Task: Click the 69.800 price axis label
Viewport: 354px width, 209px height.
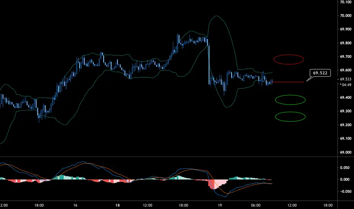Action: (x=346, y=43)
